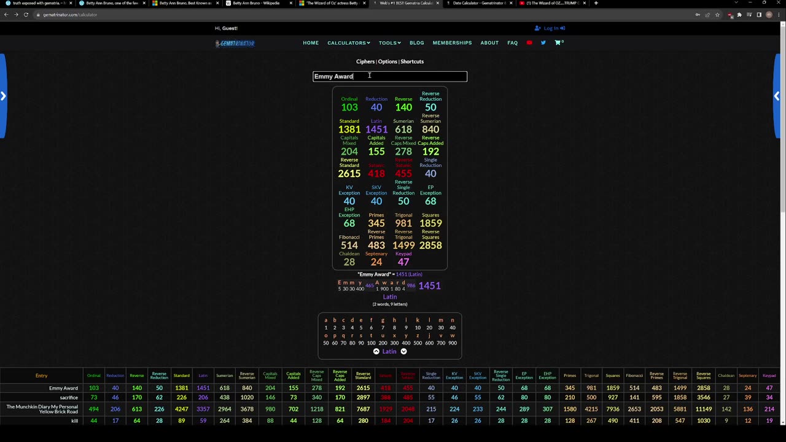
Task: Select the Capitals Added value 155
Action: pos(376,152)
